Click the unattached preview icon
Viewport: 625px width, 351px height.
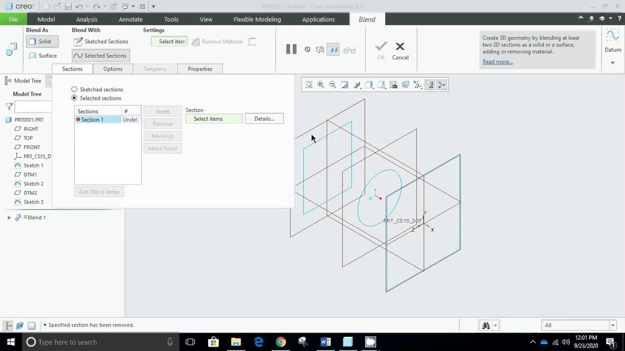pyautogui.click(x=320, y=50)
